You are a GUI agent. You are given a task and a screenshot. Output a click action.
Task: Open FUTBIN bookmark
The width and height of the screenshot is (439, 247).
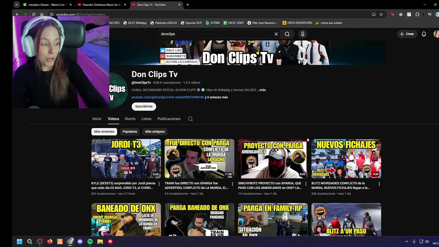pyautogui.click(x=213, y=23)
